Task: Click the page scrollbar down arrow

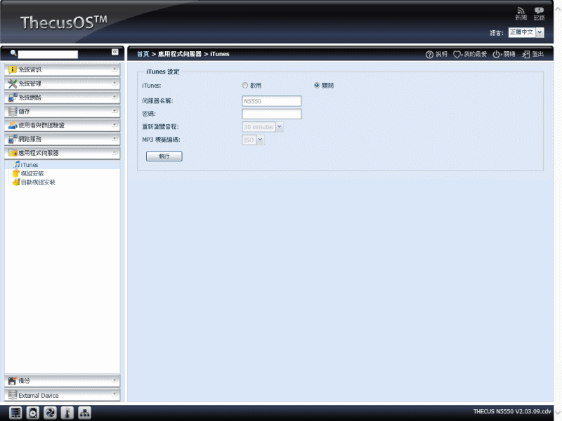Action: [558, 411]
